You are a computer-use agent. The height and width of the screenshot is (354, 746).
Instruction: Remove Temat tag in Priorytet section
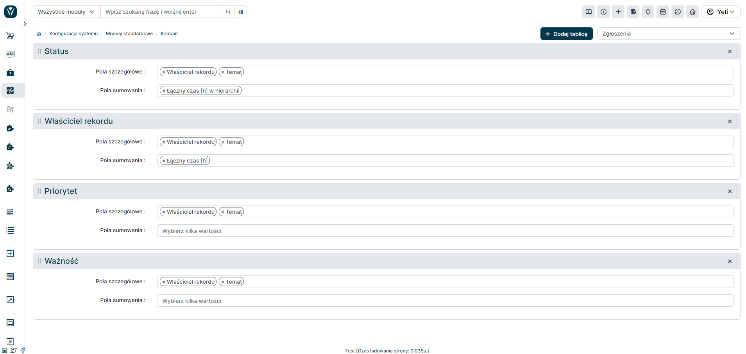click(223, 212)
